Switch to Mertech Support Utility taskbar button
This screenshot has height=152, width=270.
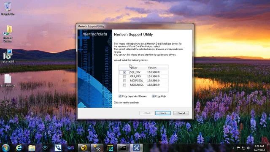[136, 148]
